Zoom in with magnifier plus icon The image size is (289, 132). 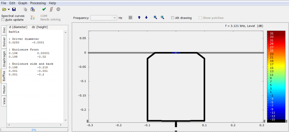click(155, 17)
